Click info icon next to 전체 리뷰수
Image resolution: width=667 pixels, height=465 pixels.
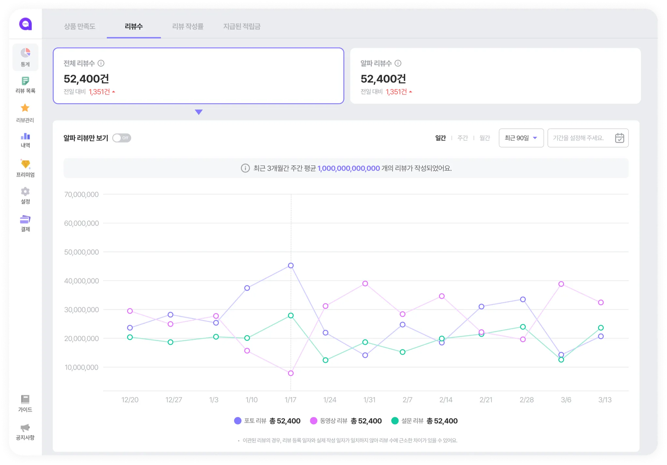[x=101, y=63]
